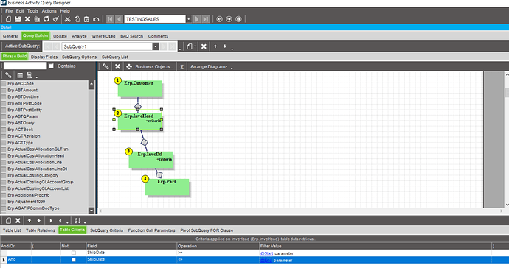The image size is (509, 268).
Task: Click the Copy icon in main toolbar
Action: pos(77,19)
